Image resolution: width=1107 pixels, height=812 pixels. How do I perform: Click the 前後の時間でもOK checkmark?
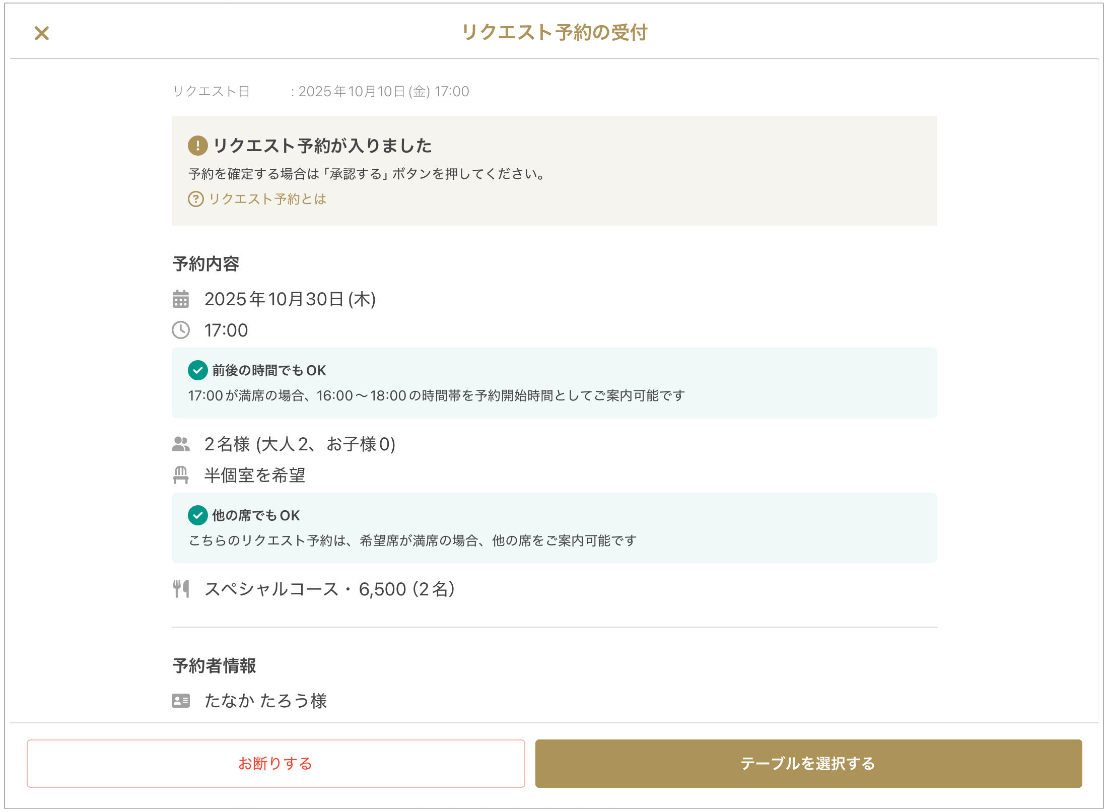click(x=197, y=370)
